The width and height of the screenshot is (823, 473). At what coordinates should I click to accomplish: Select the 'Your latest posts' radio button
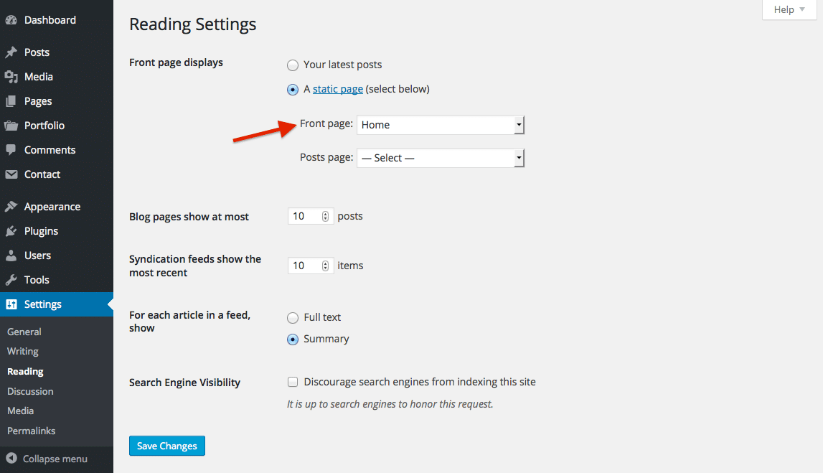293,65
